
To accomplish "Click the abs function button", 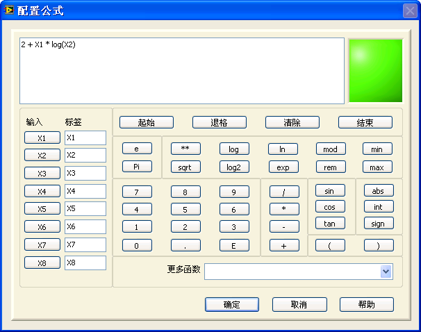I will click(x=379, y=190).
